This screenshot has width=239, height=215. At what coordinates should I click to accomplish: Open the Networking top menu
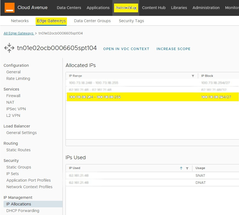[126, 8]
